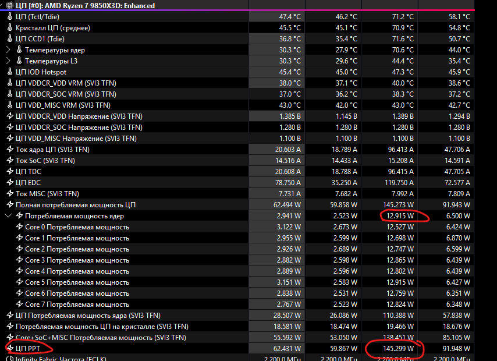497x361 pixels.
Task: Select Core 5 Потребляемая мощность row
Action: point(77,282)
